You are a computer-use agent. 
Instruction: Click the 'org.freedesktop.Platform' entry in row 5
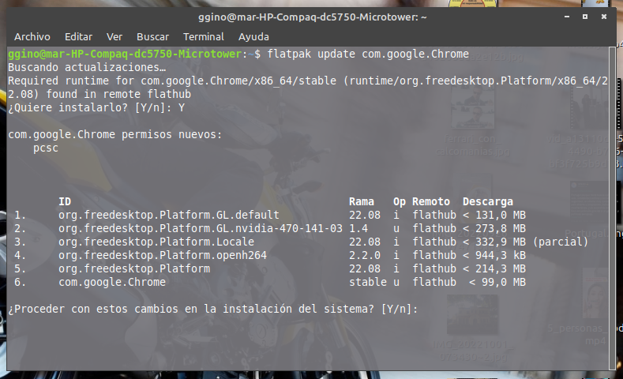click(x=134, y=269)
